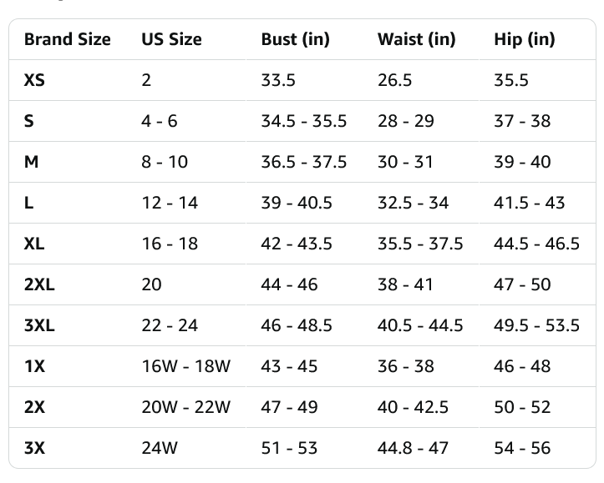
Task: Select the 1X brand size label
Action: 34,366
